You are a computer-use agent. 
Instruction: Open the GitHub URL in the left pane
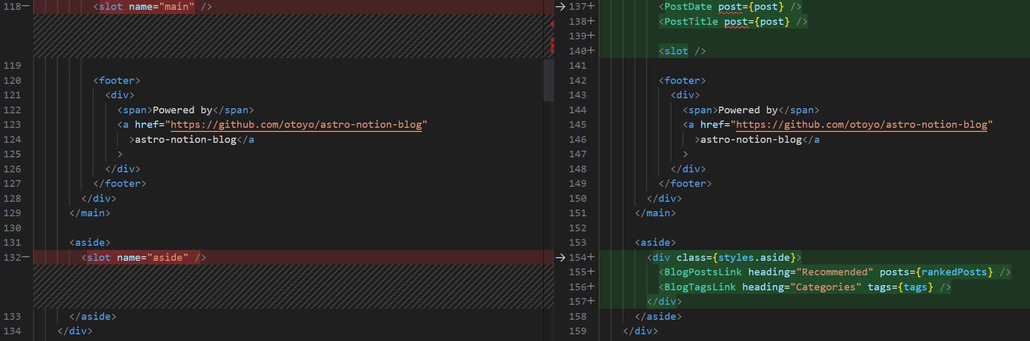[x=296, y=125]
